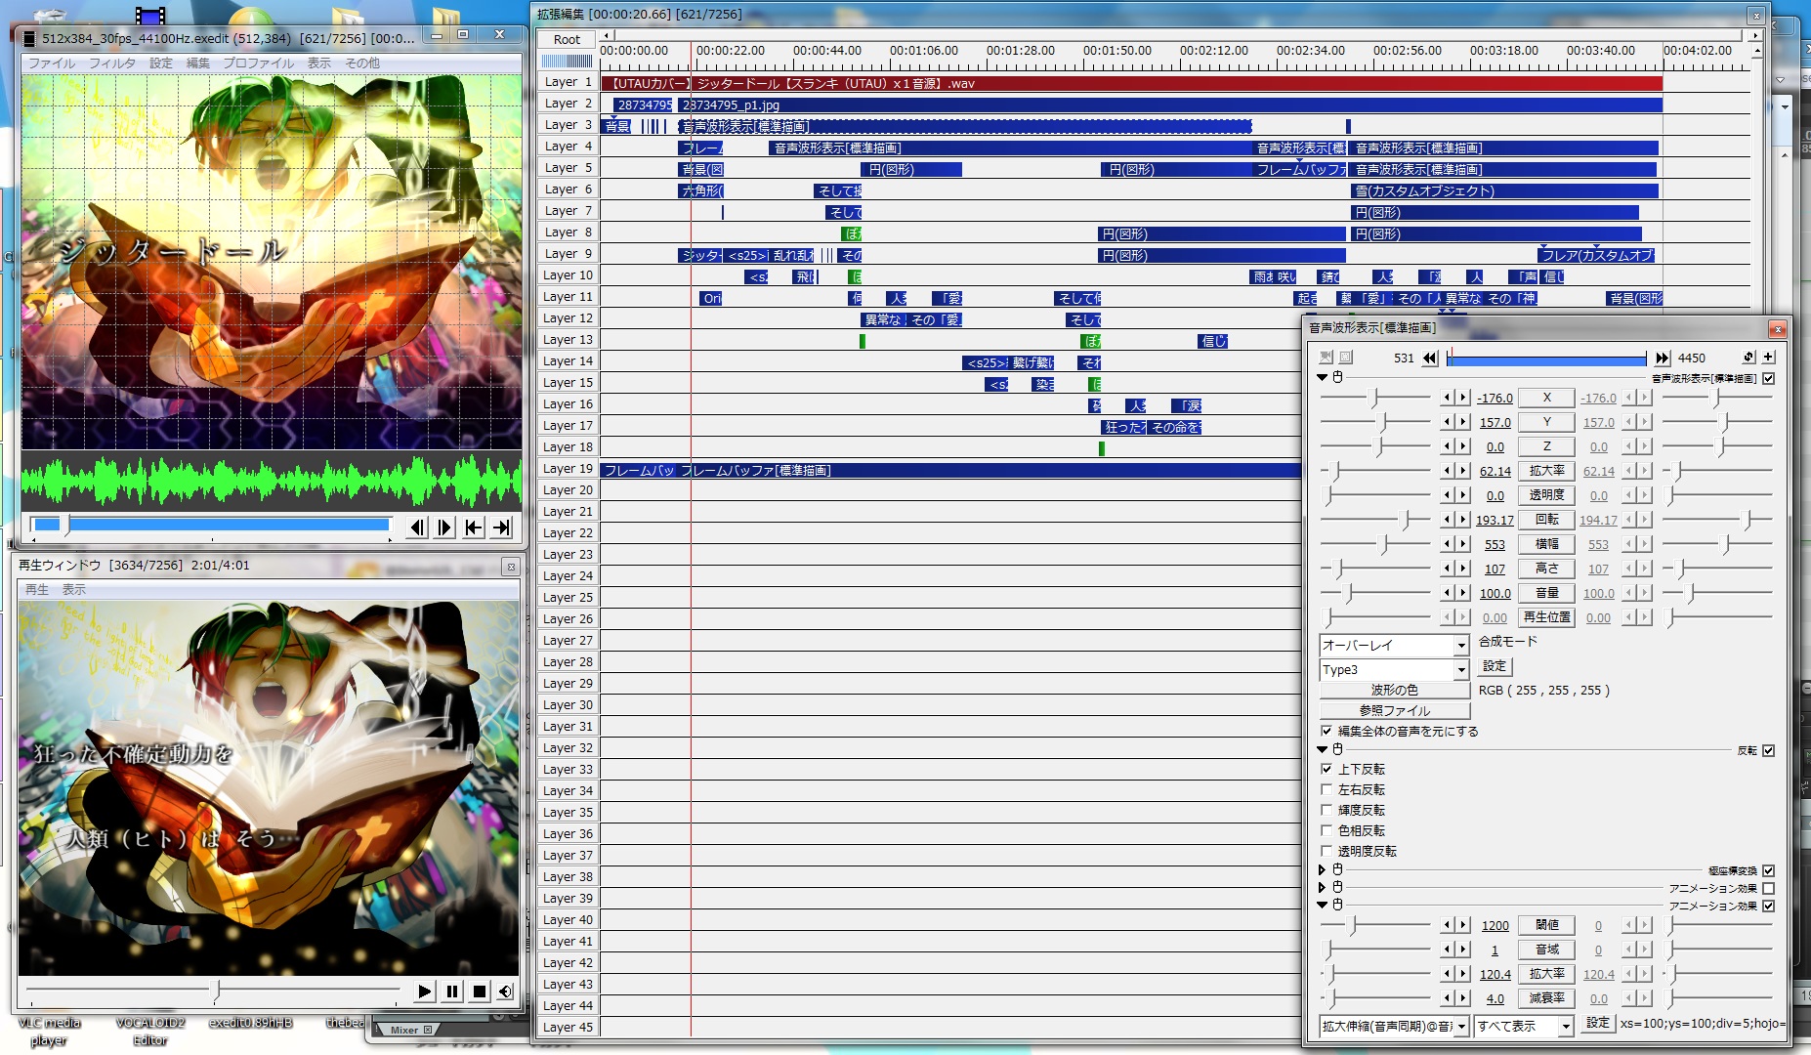Viewport: 1811px width, 1055px height.
Task: Click 設定 button beside Type3 dropdown
Action: 1495,666
